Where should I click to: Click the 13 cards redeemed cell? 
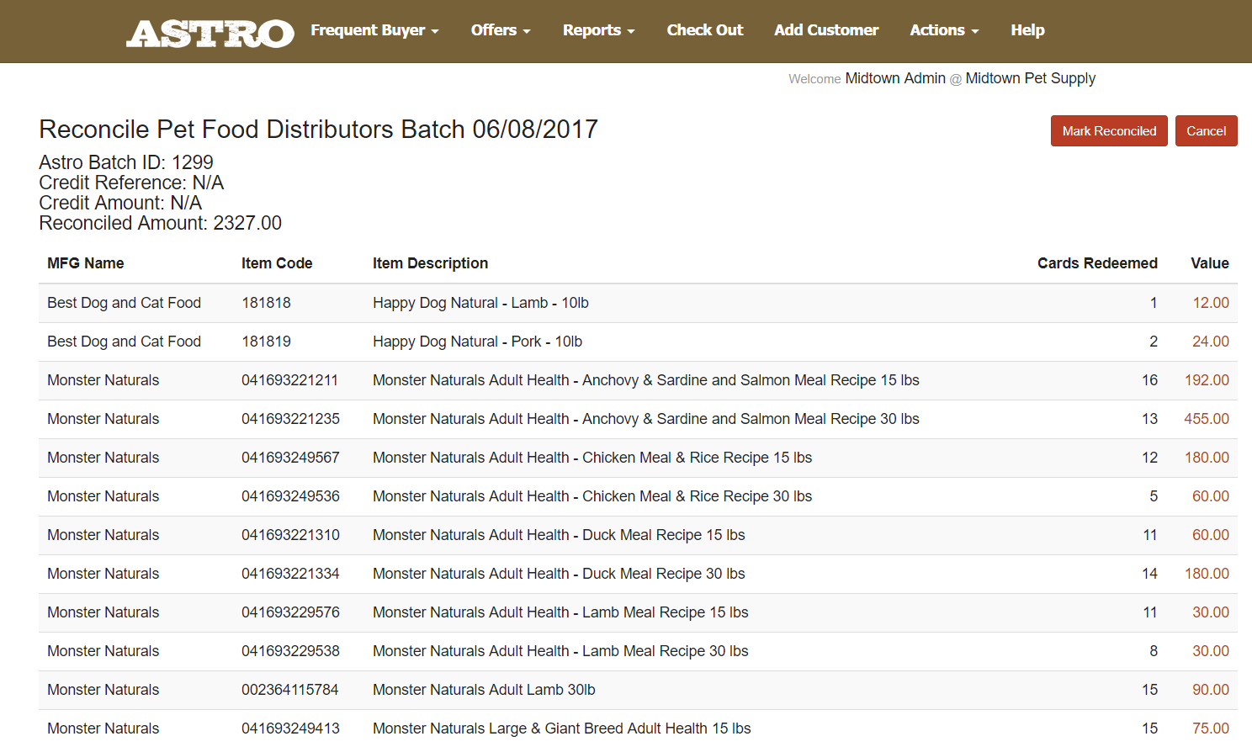(x=1149, y=419)
